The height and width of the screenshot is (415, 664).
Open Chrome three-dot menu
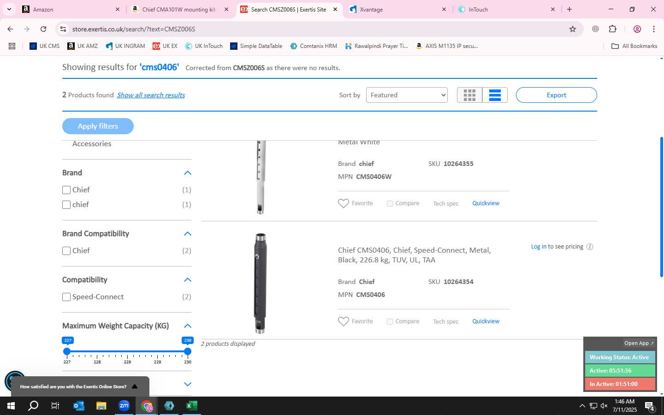654,29
